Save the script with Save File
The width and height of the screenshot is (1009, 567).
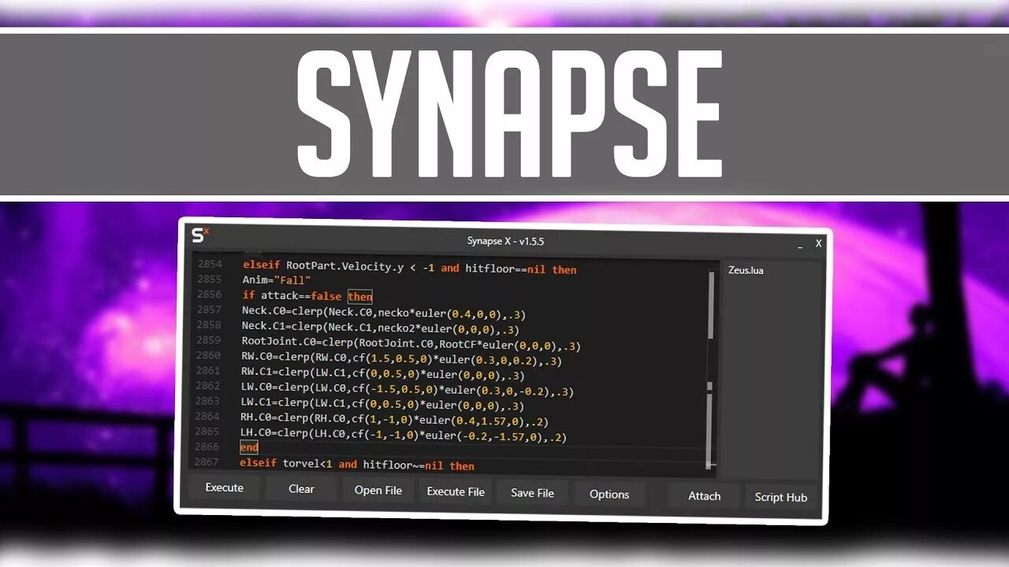(x=533, y=493)
